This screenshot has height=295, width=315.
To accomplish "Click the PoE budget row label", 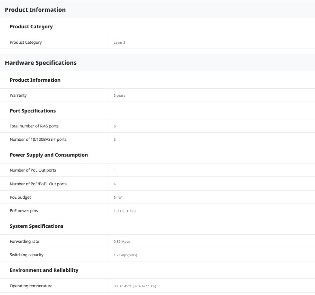I will [x=20, y=197].
